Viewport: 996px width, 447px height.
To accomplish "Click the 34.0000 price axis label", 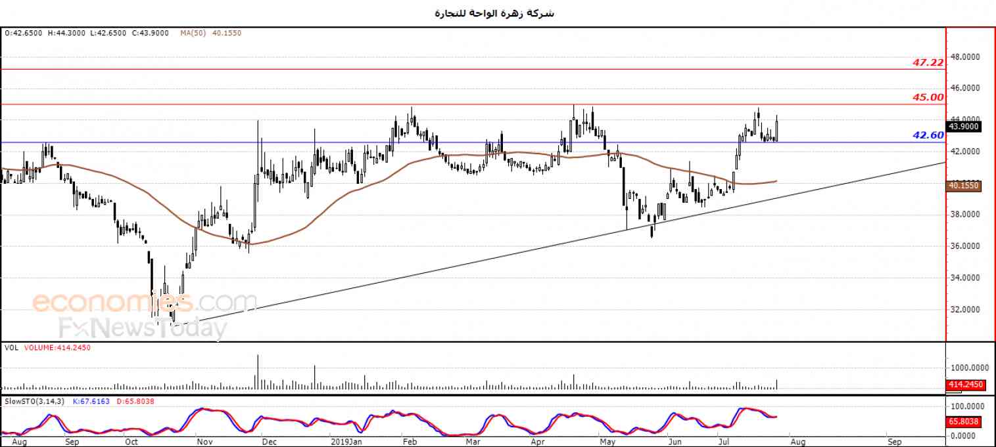I will pyautogui.click(x=966, y=278).
